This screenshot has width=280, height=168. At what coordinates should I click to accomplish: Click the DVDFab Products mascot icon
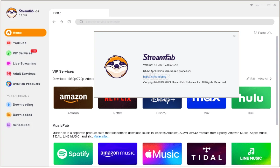pyautogui.click(x=9, y=84)
